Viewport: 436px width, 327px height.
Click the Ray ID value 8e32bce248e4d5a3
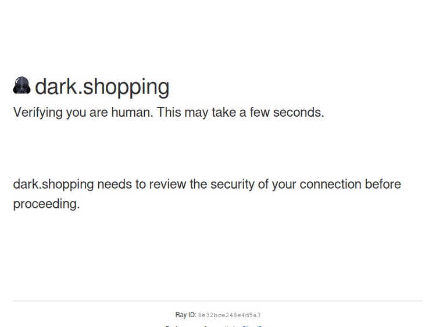coord(229,315)
